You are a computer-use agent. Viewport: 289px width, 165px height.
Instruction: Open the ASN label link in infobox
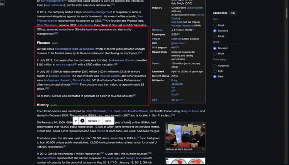155,100
